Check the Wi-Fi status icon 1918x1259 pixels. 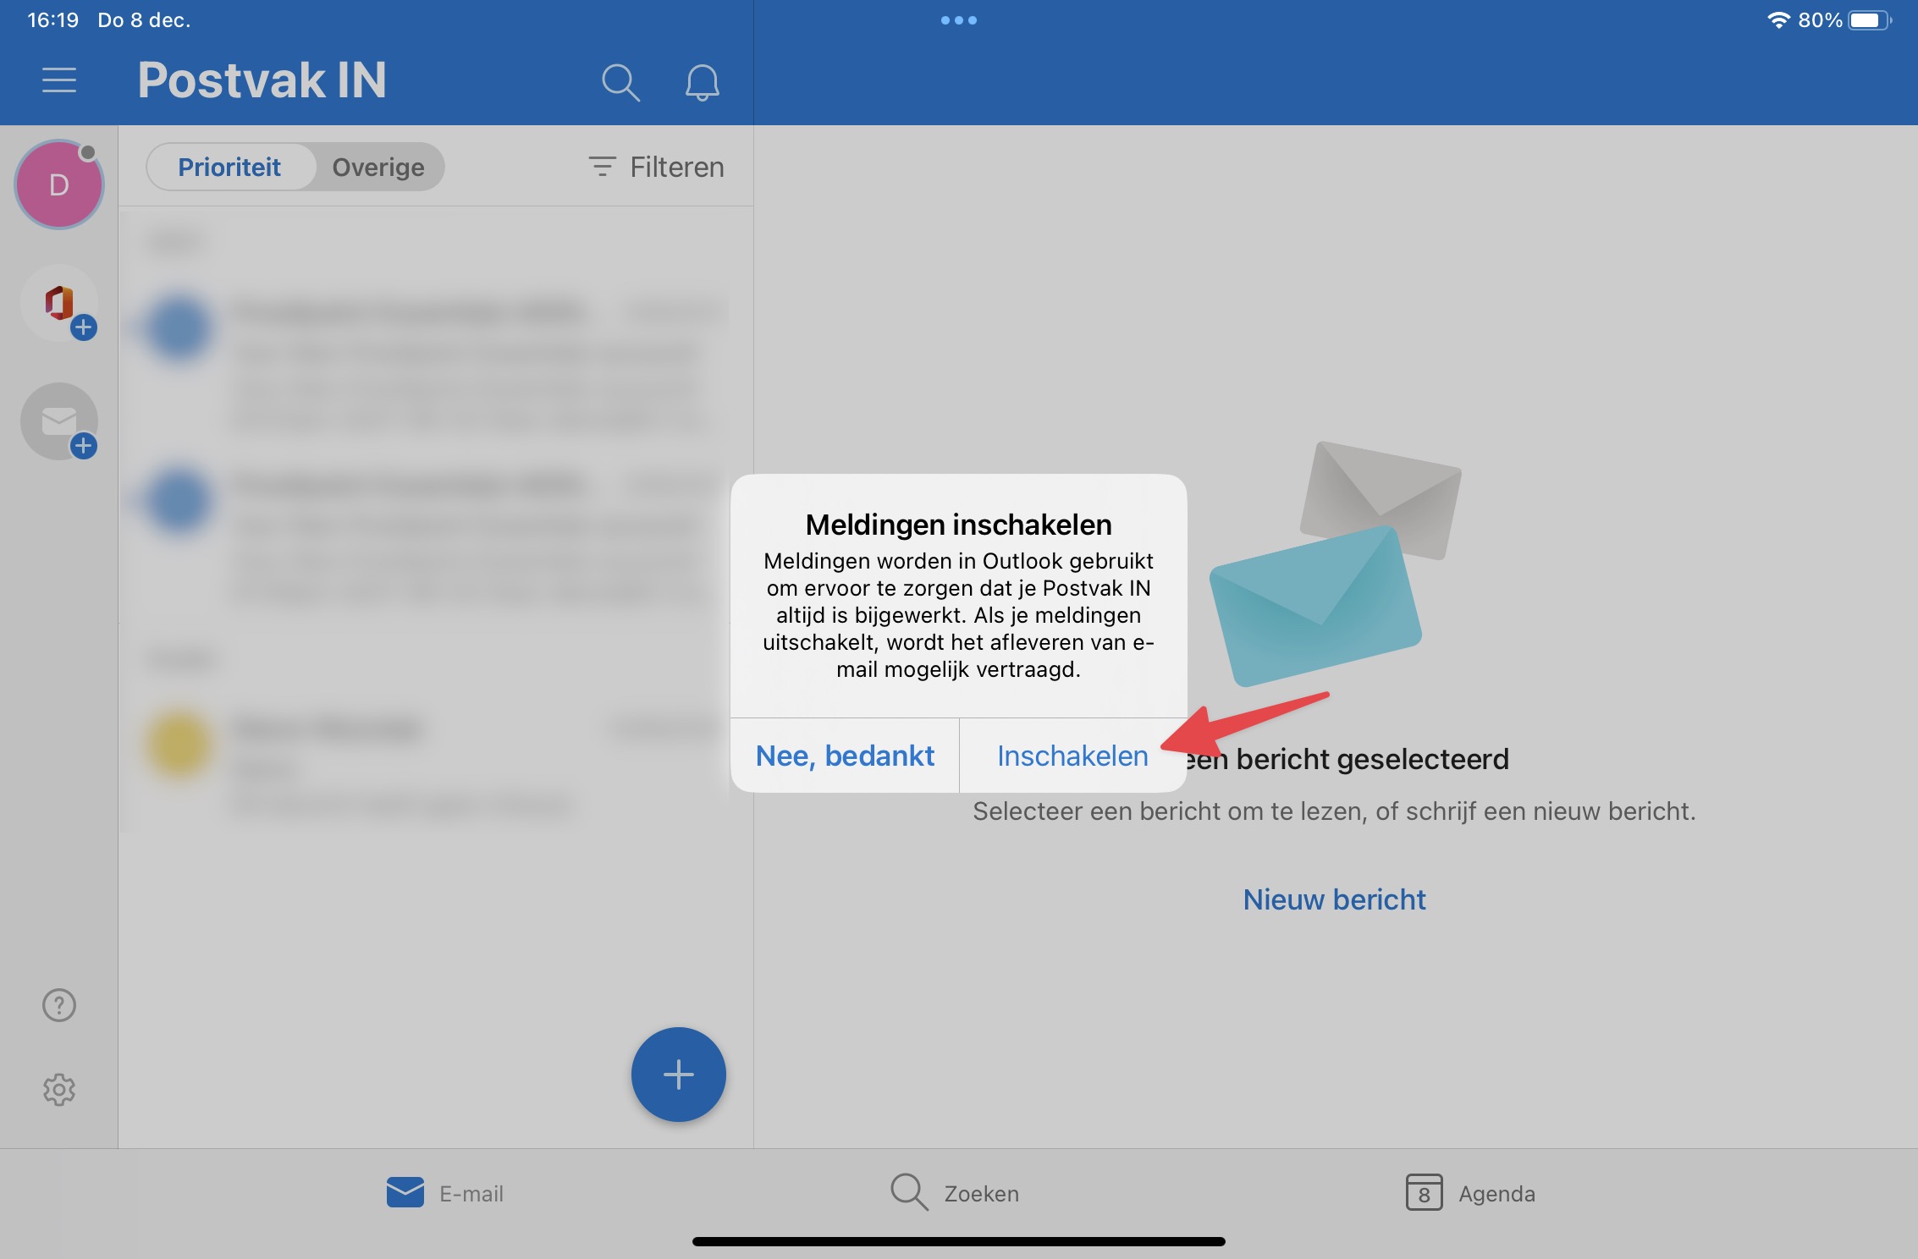1778,20
